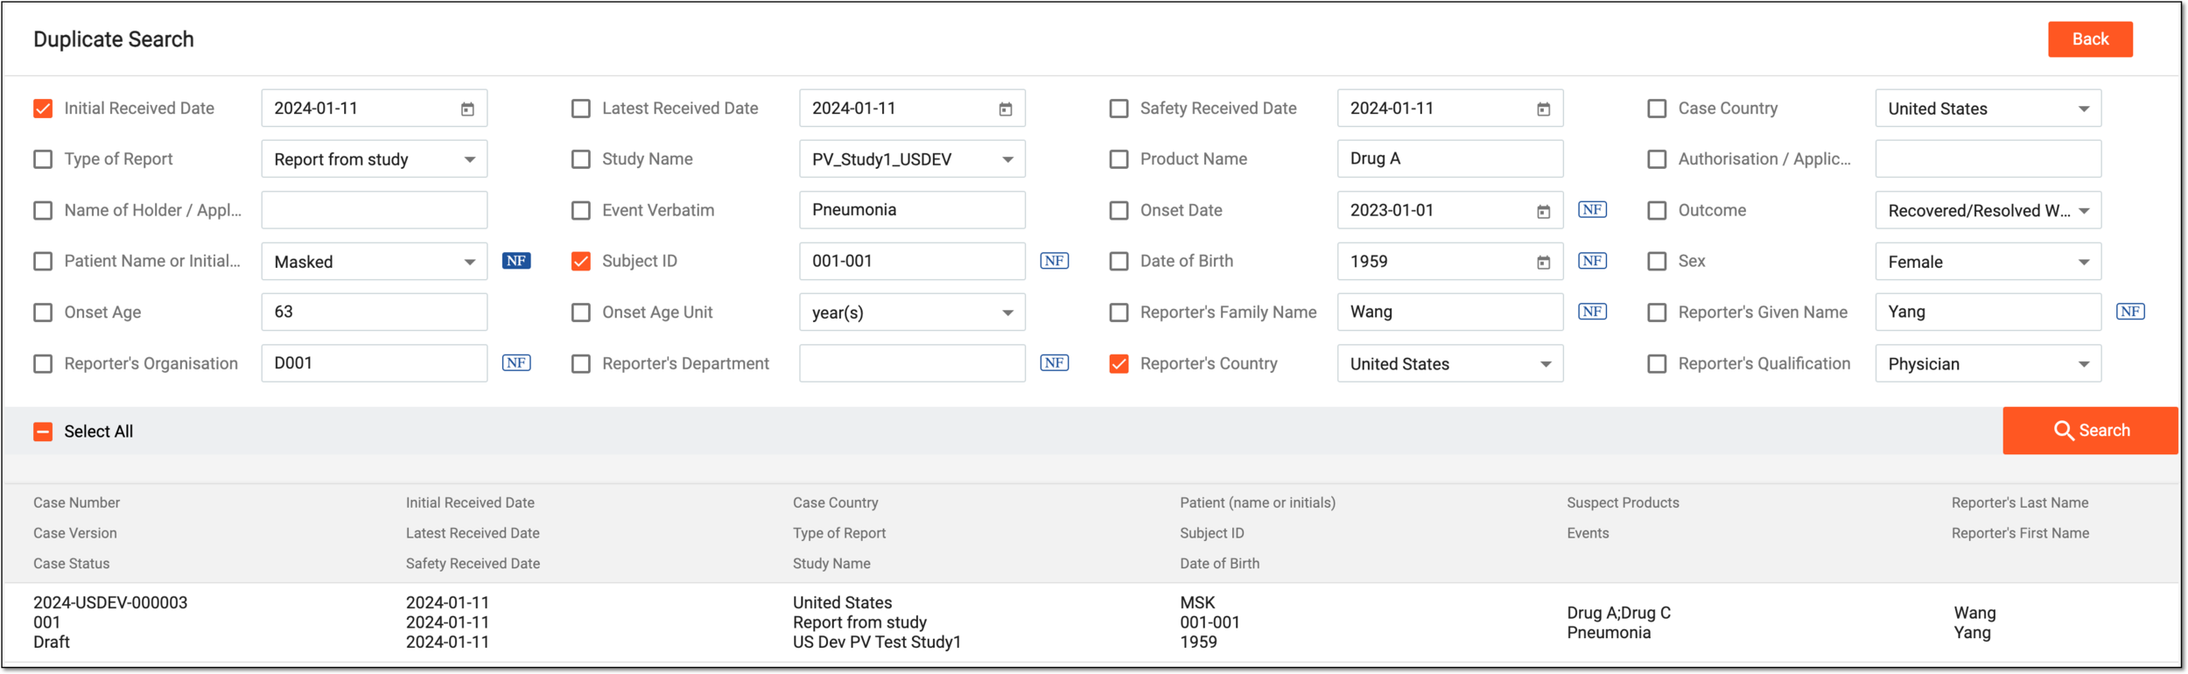Image resolution: width=2188 pixels, height=674 pixels.
Task: Toggle NF flag beside Onset Date field
Action: tap(1592, 210)
